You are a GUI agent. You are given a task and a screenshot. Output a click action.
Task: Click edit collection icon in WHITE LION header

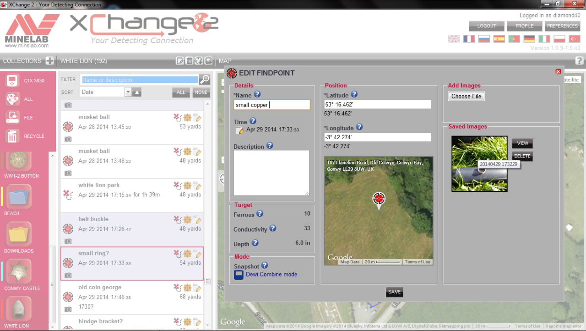tap(180, 61)
